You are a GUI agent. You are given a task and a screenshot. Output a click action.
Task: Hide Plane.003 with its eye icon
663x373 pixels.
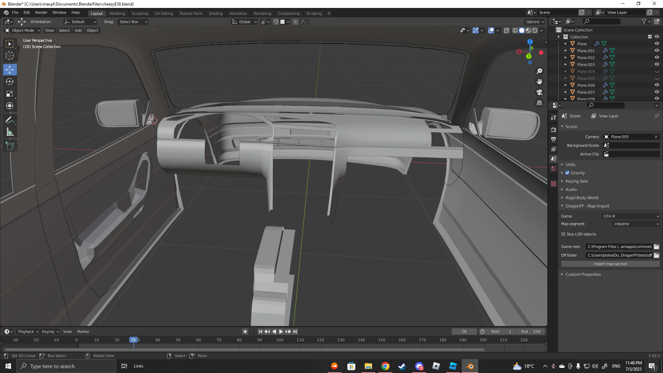point(657,65)
